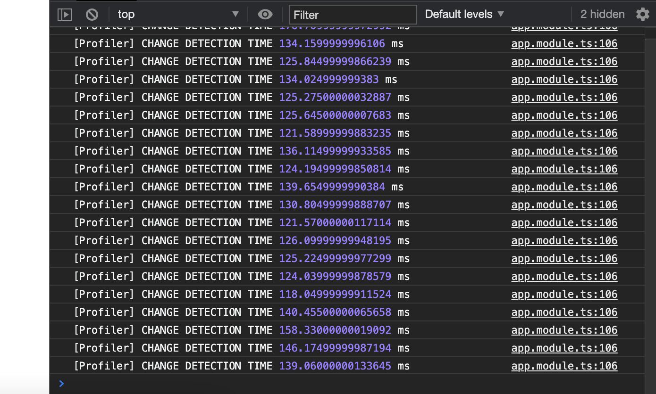Clear the console with the ban icon

(92, 15)
